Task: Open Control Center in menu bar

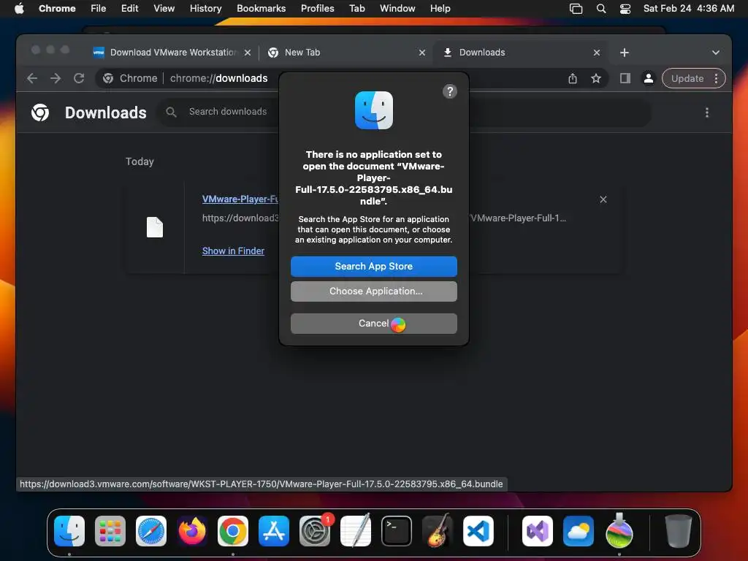Action: tap(625, 9)
